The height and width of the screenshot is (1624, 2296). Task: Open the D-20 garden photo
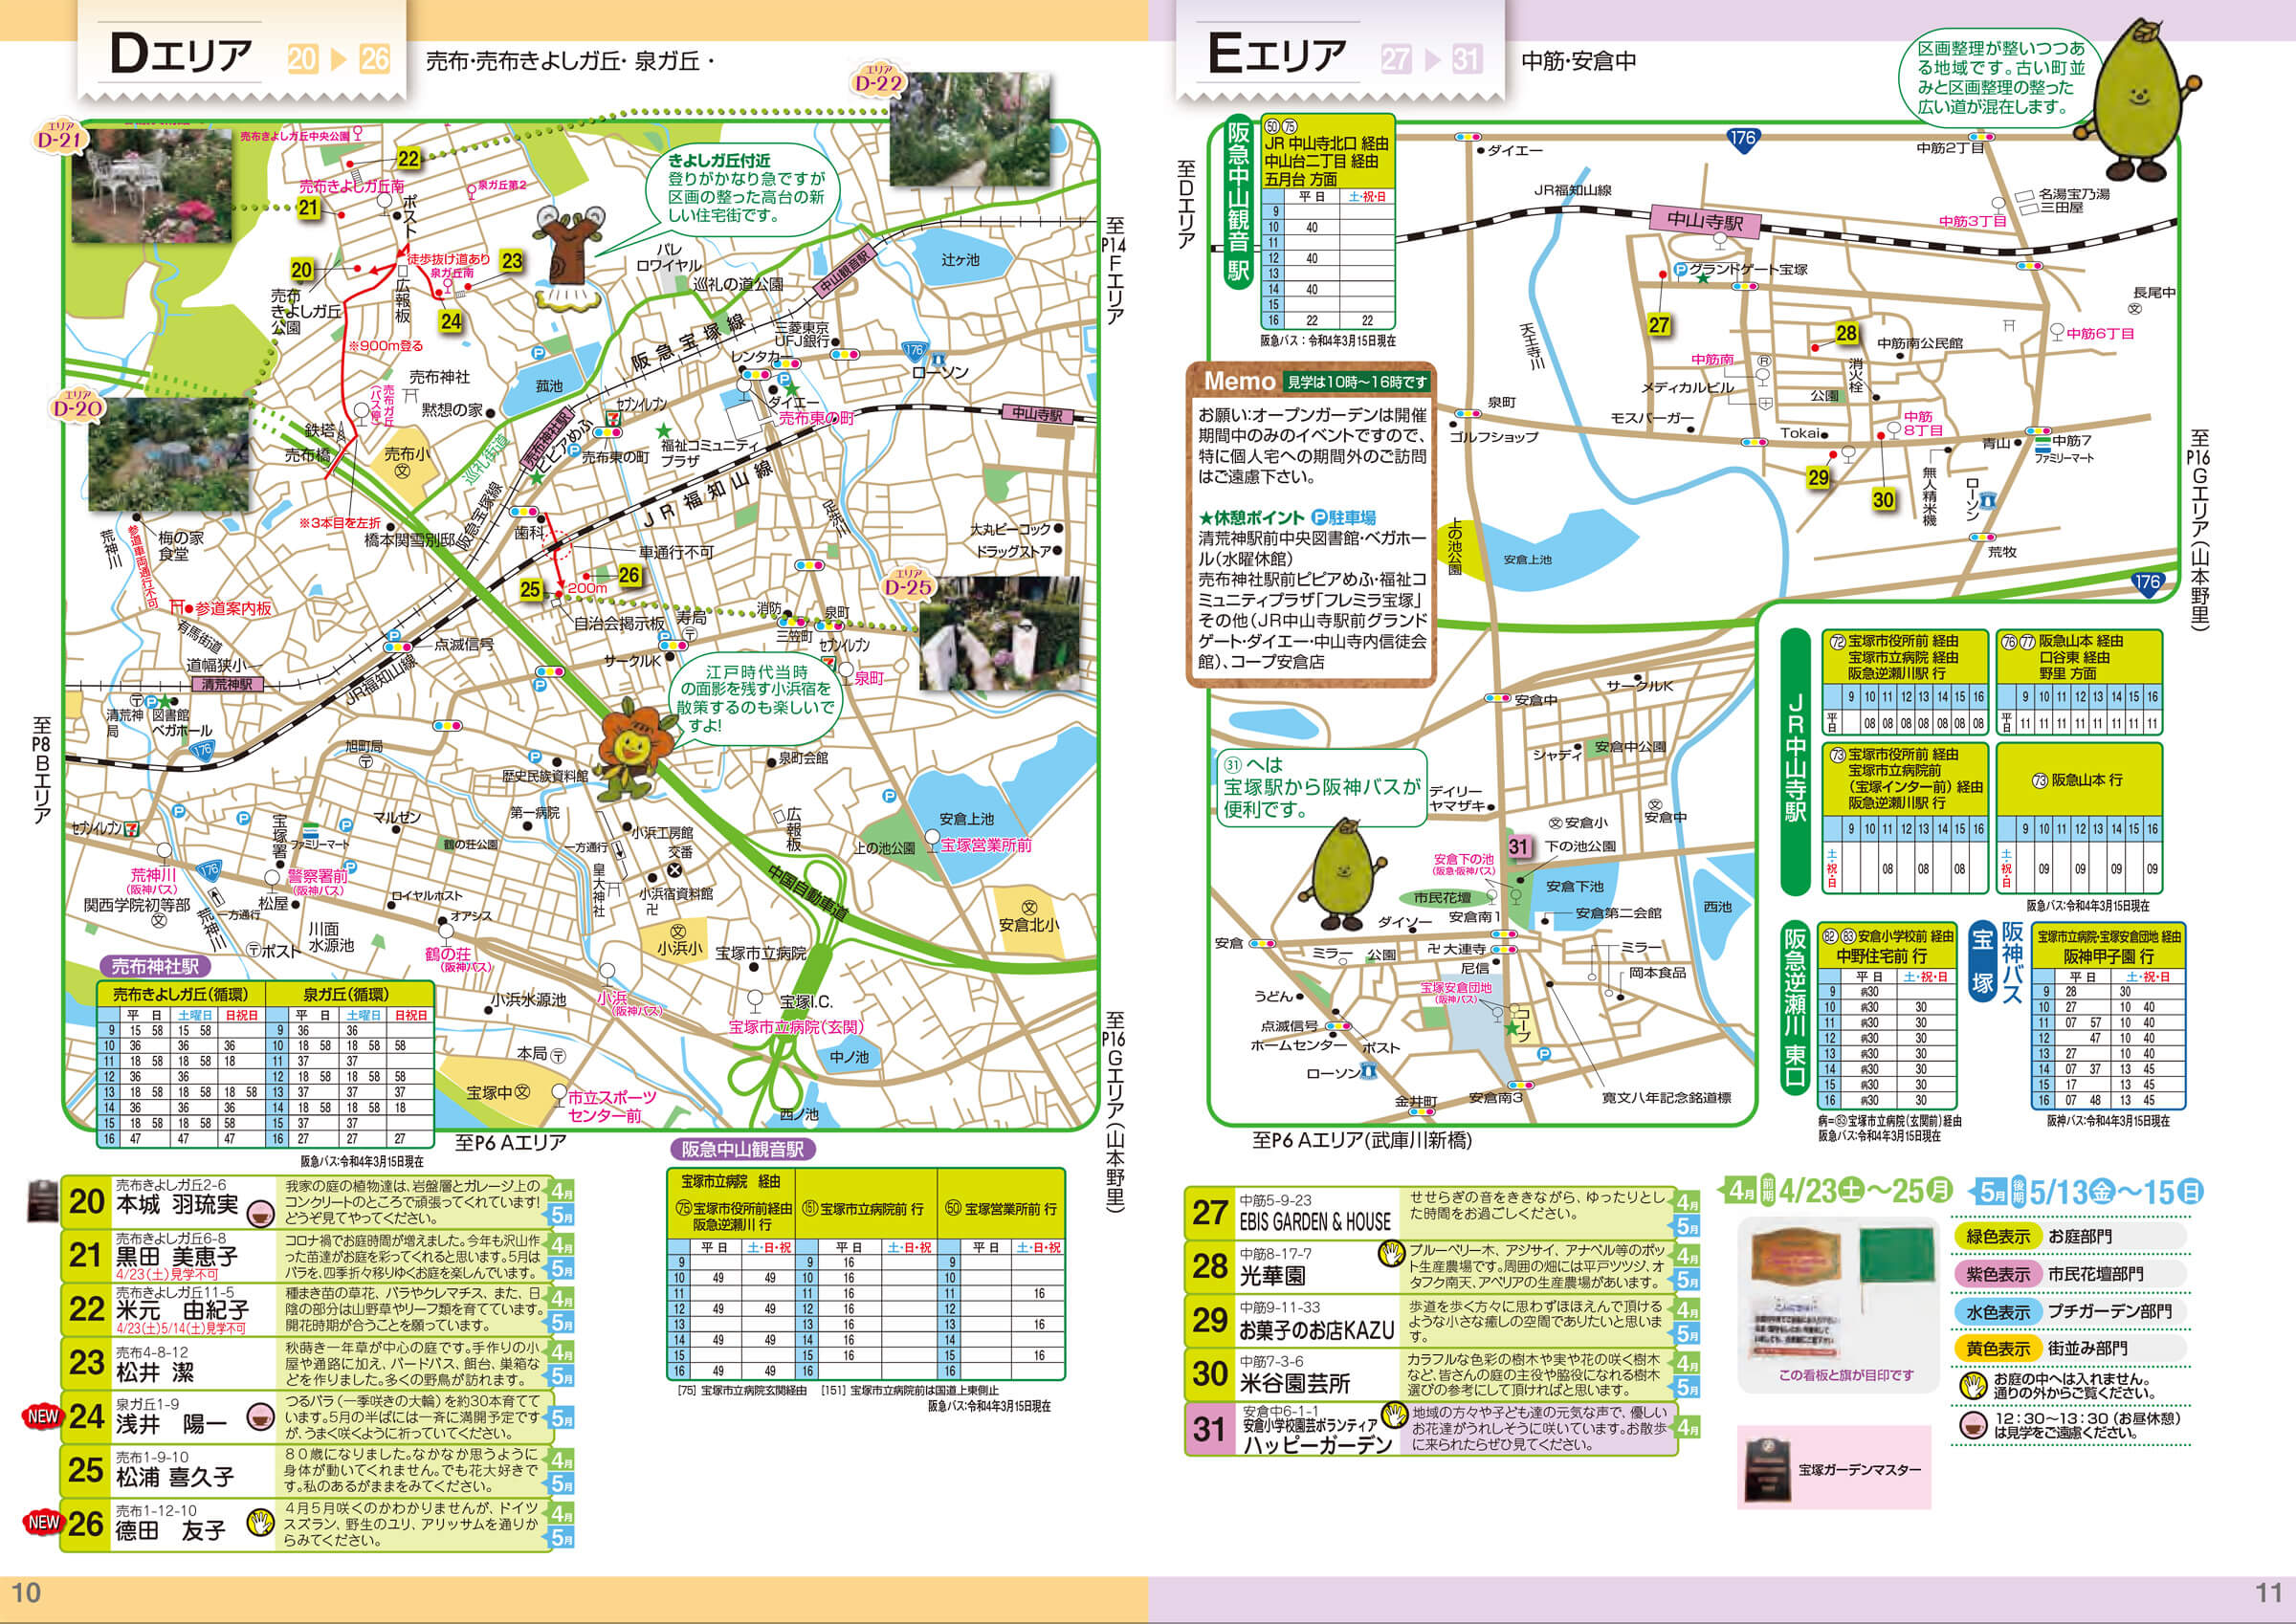[168, 455]
